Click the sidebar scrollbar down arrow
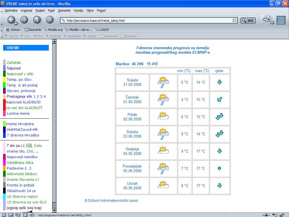Screen dimensions: 289x217 tap(54, 210)
